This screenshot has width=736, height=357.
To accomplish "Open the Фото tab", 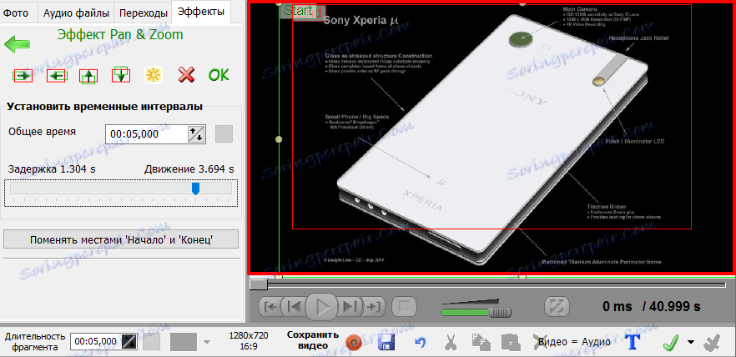I will 16,13.
